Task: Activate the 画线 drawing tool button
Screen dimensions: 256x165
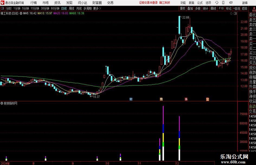Action: coord(213,8)
